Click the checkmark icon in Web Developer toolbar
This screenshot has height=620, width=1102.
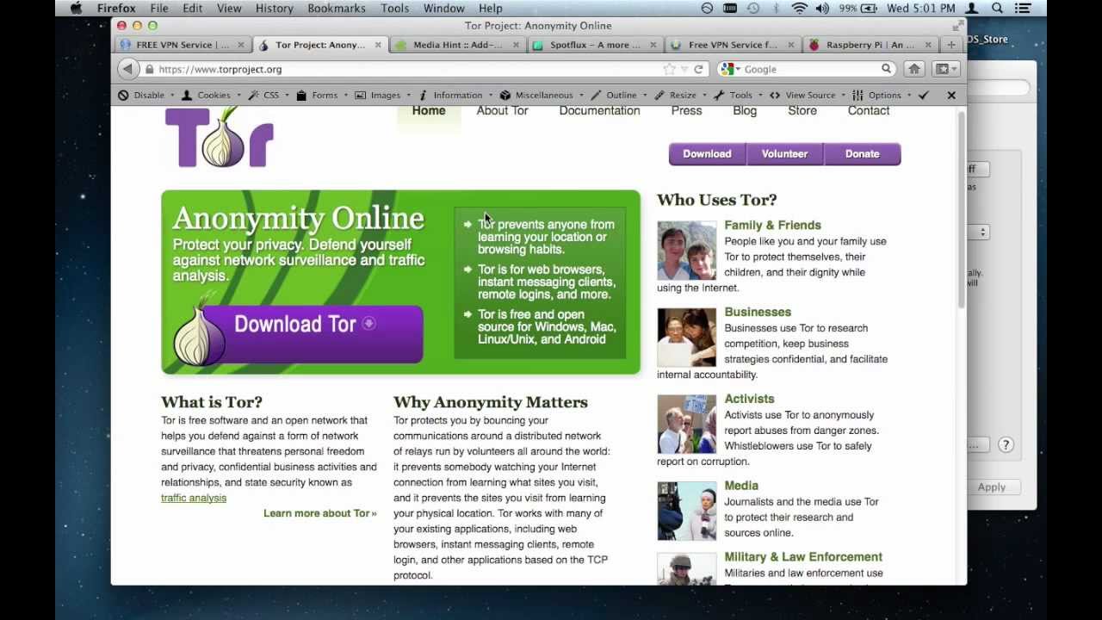tap(924, 96)
